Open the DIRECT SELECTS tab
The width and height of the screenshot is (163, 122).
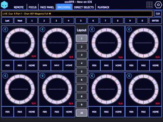[x=84, y=7]
